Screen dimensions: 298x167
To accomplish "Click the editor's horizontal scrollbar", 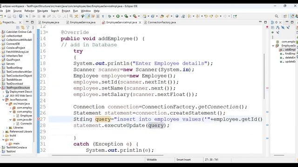I will pos(108,155).
